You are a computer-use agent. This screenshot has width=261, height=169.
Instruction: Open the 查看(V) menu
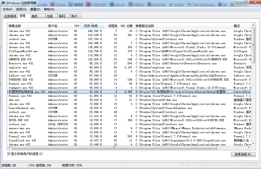35,9
